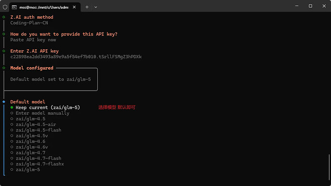The image size is (331, 186).
Task: Choose the last zai/glm-5 list entry
Action: tap(25, 170)
